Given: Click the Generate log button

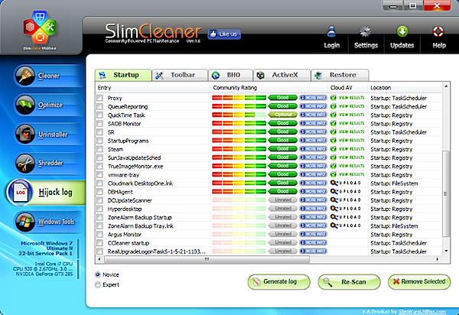Looking at the screenshot, I should tap(278, 282).
